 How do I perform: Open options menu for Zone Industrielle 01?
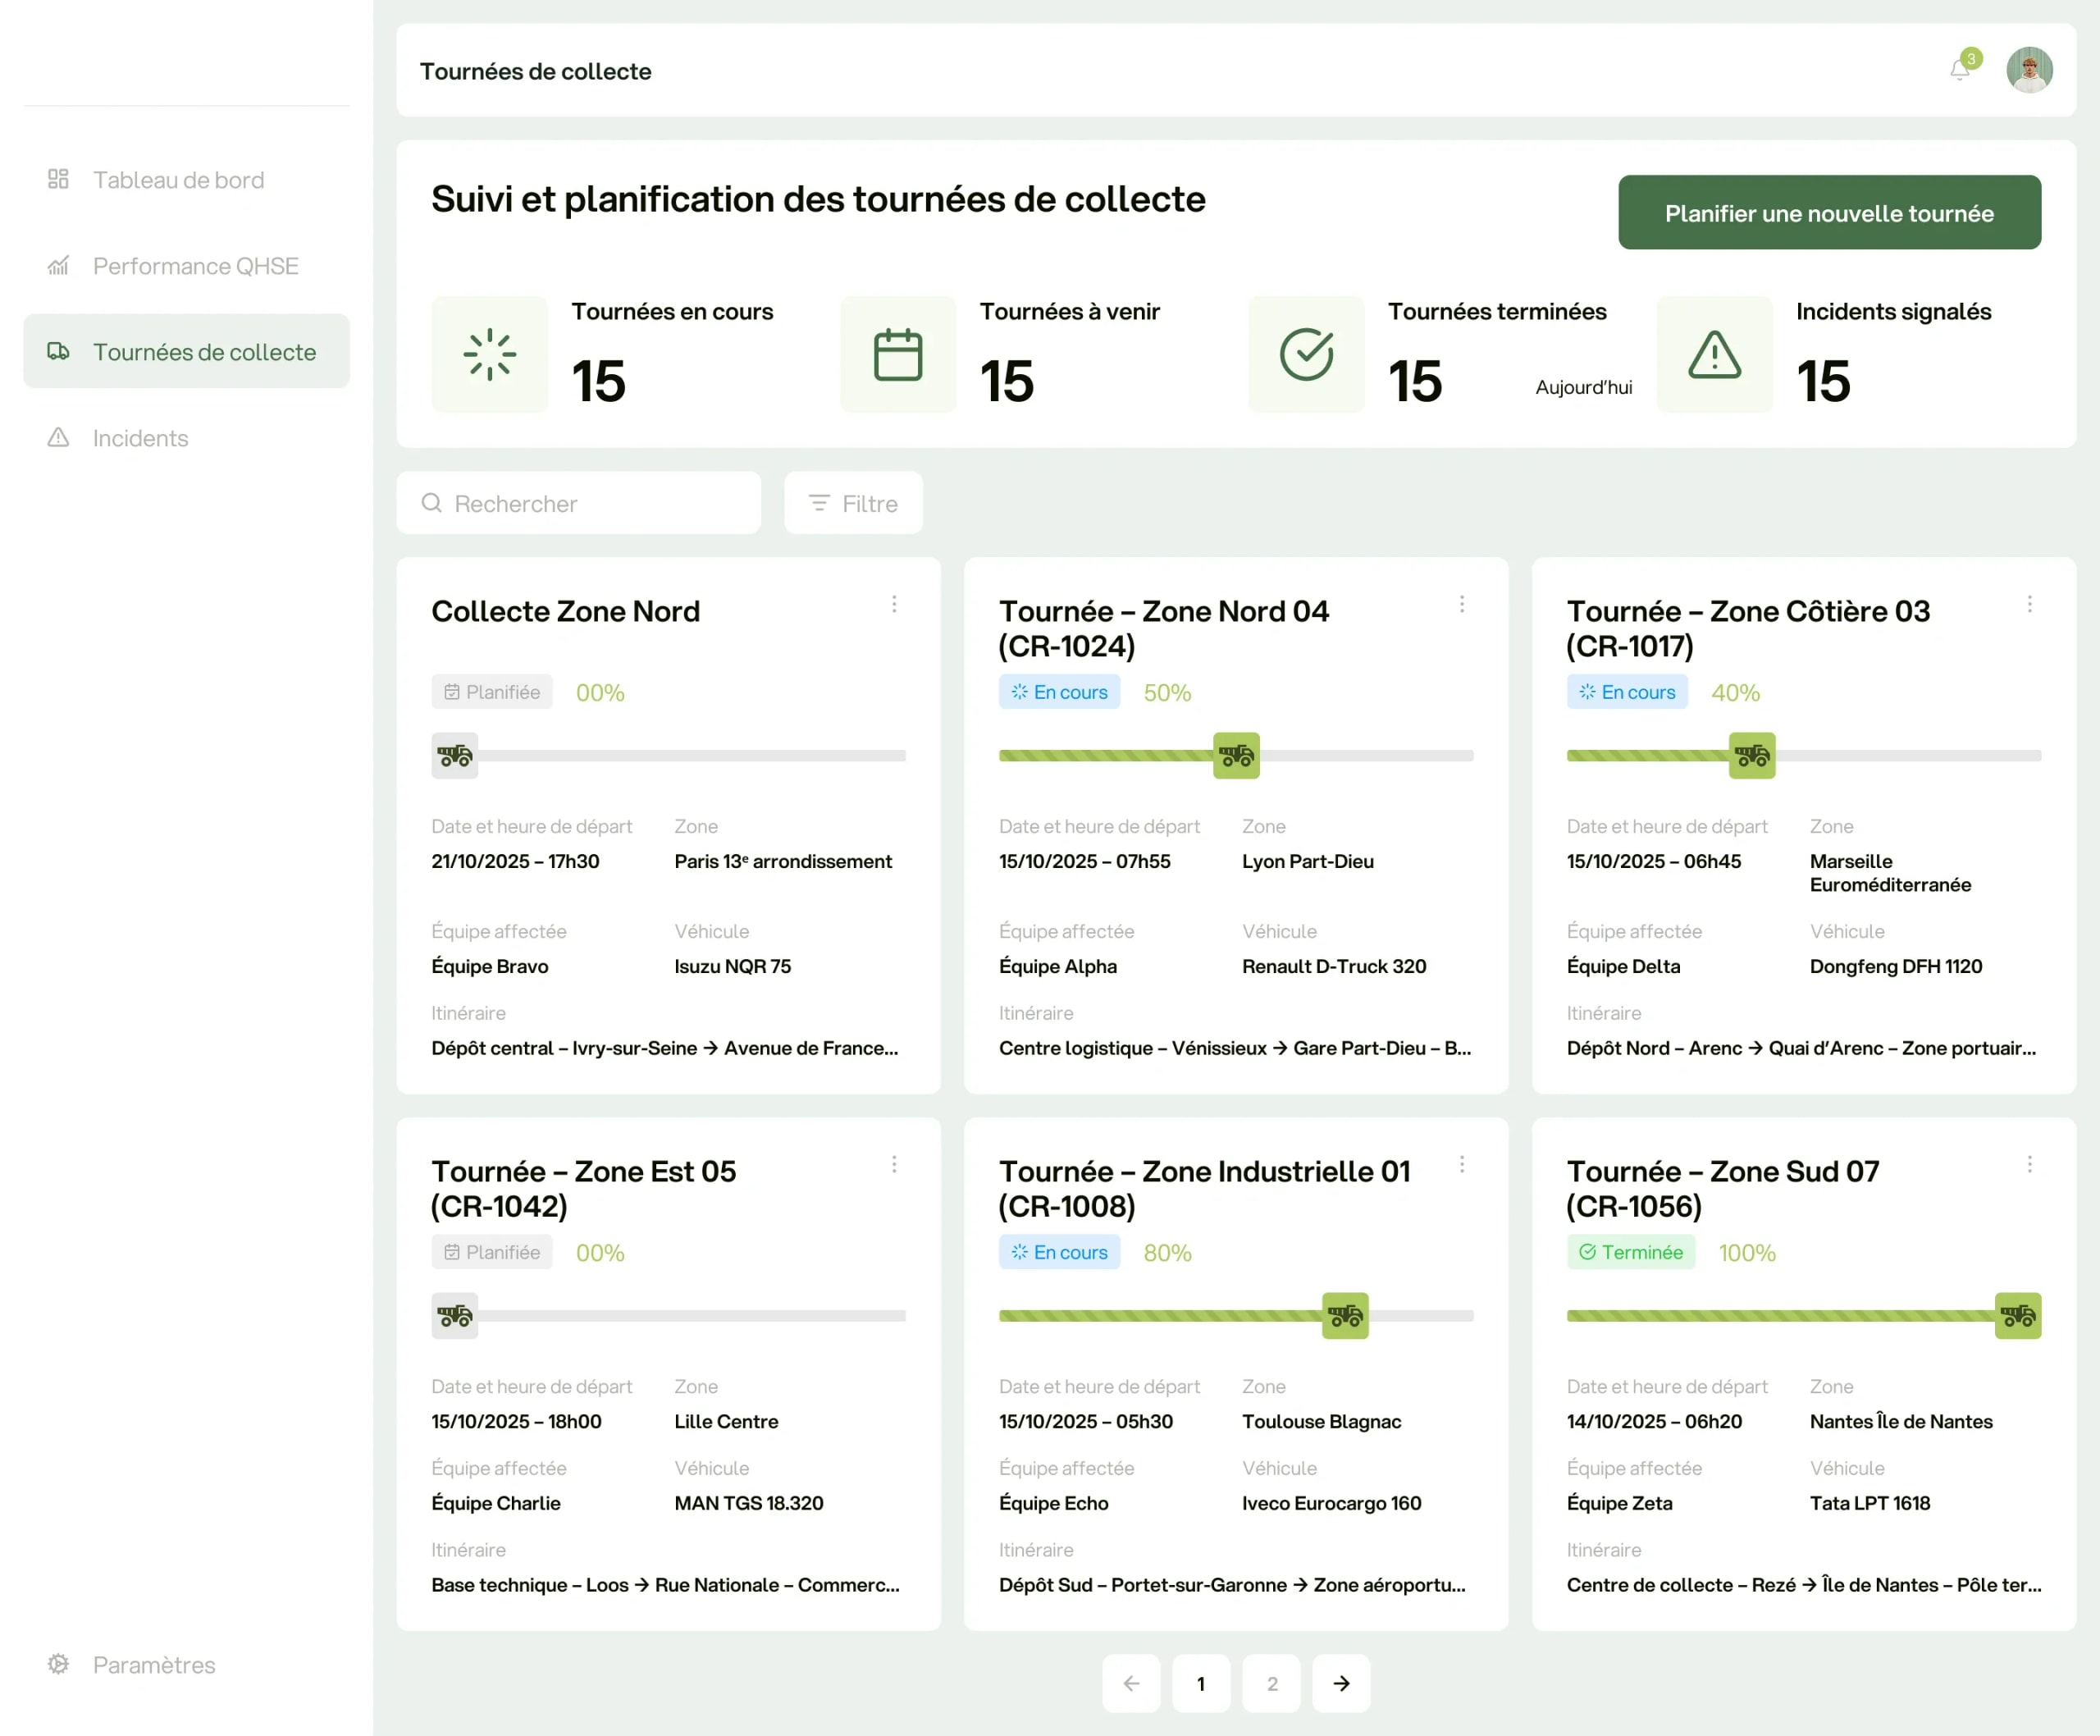[x=1461, y=1163]
